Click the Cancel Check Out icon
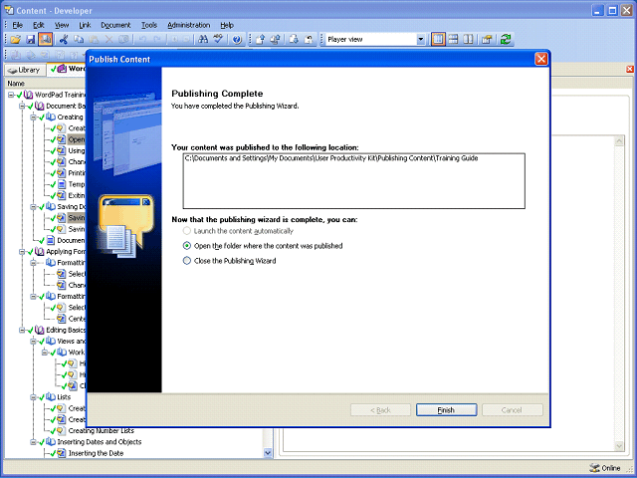This screenshot has height=478, width=637. pyautogui.click(x=309, y=40)
